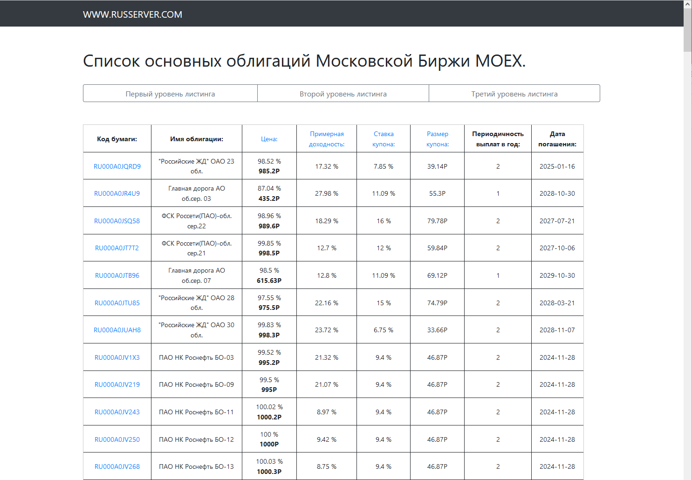The width and height of the screenshot is (692, 480).
Task: Click maturity date 2025-01-16
Action: (x=557, y=166)
